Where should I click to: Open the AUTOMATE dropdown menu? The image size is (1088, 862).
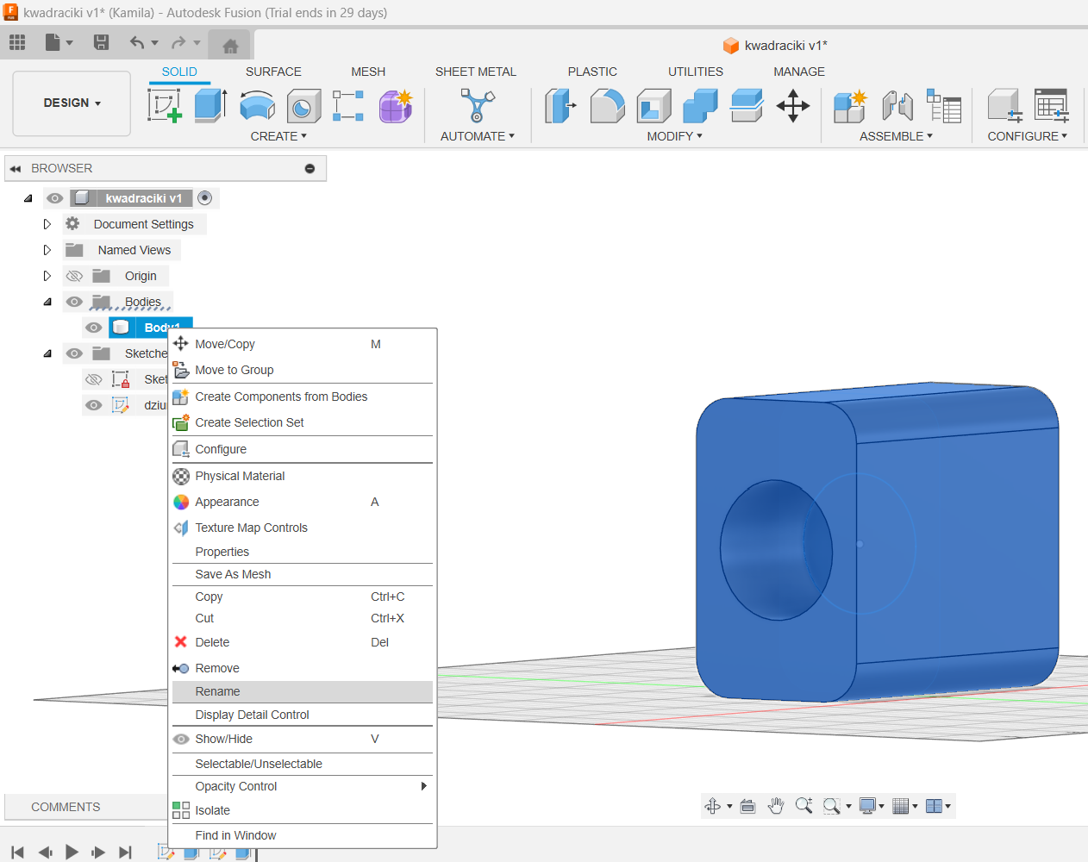click(478, 136)
